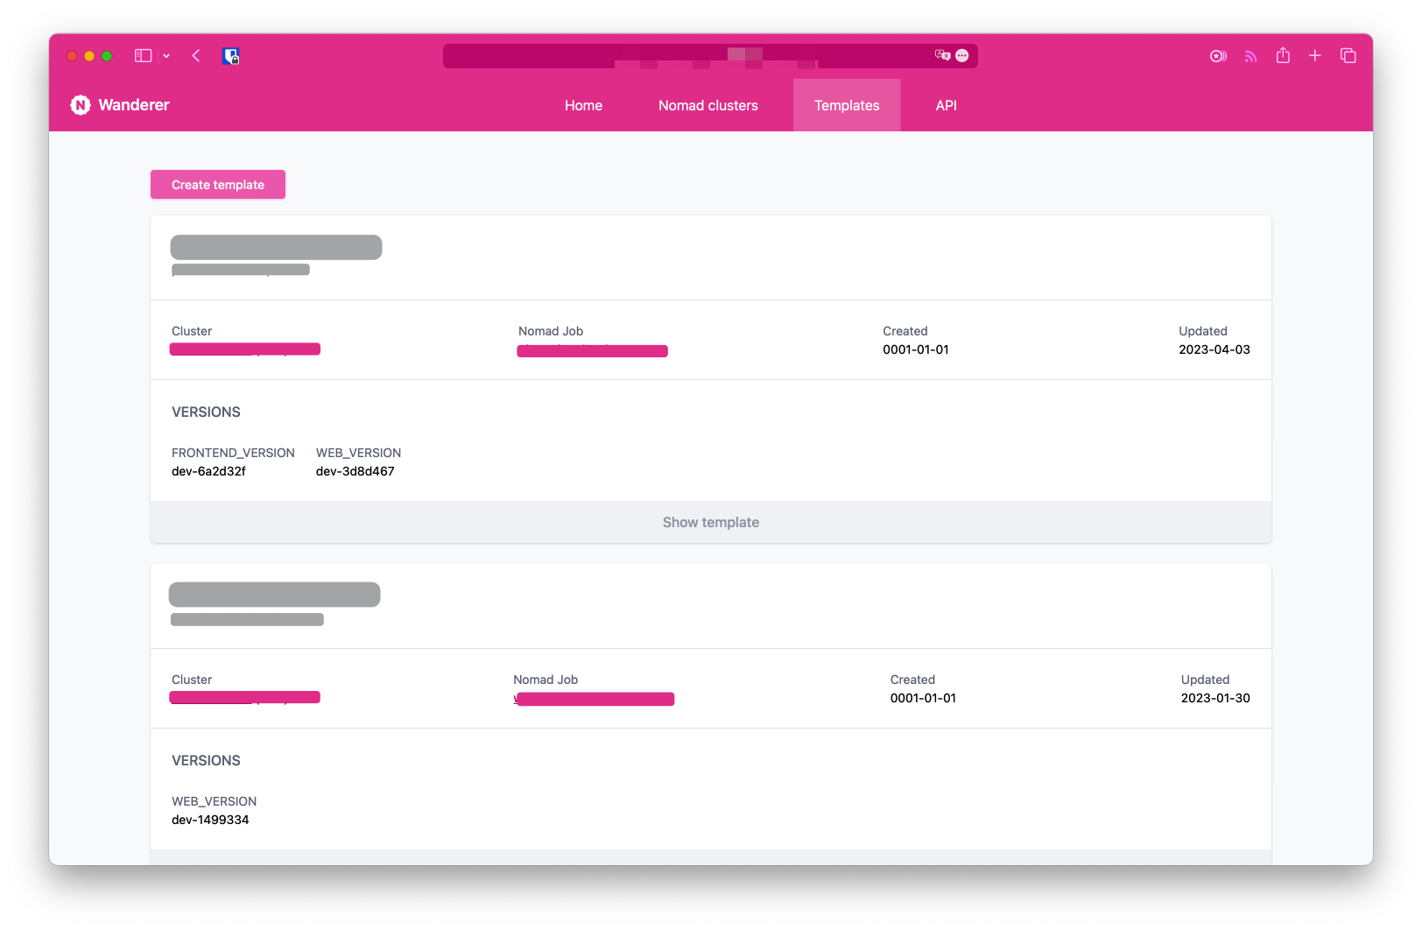Open the Nomad clusters page
1422x930 pixels.
708,105
